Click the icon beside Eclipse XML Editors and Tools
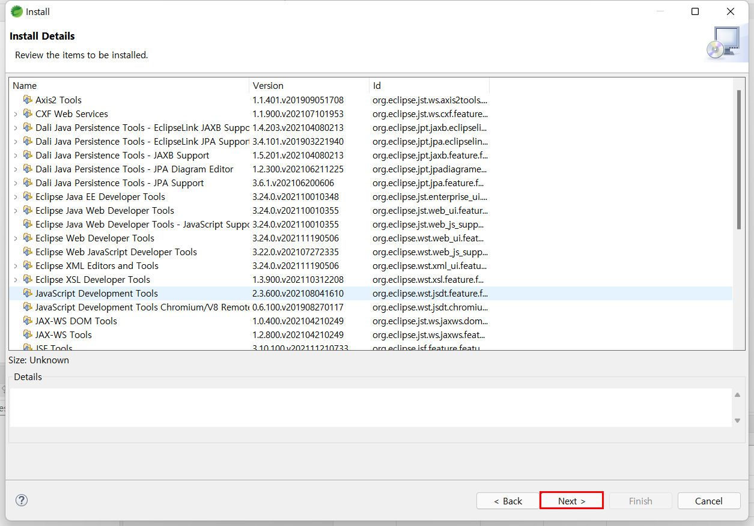The height and width of the screenshot is (526, 754). [x=28, y=265]
